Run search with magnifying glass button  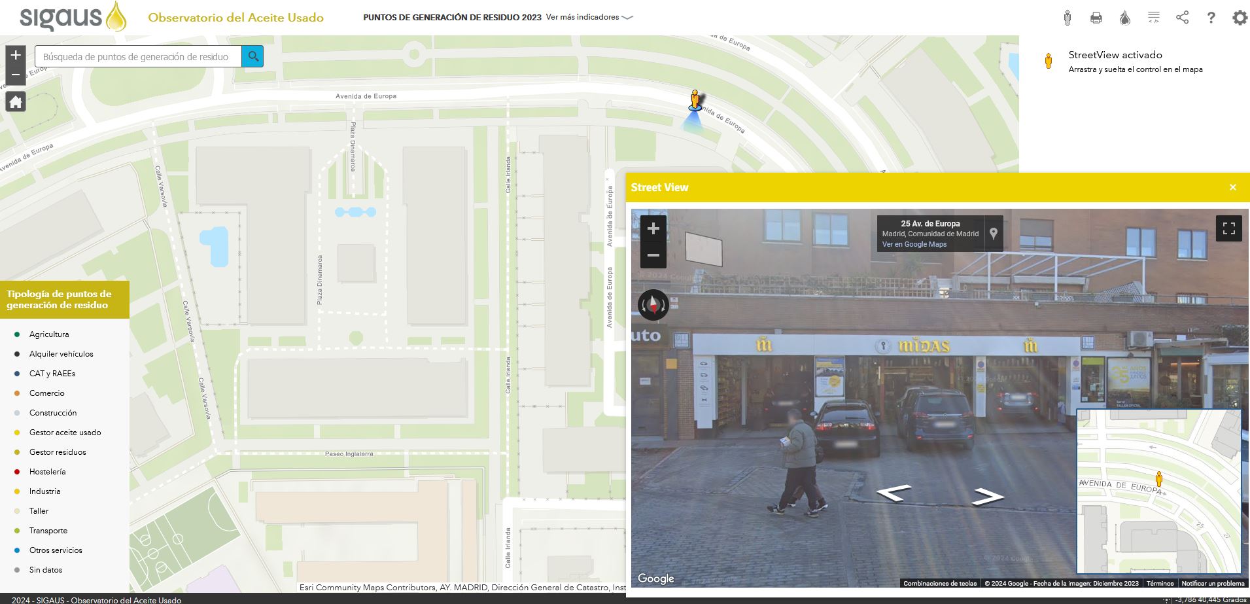(252, 56)
